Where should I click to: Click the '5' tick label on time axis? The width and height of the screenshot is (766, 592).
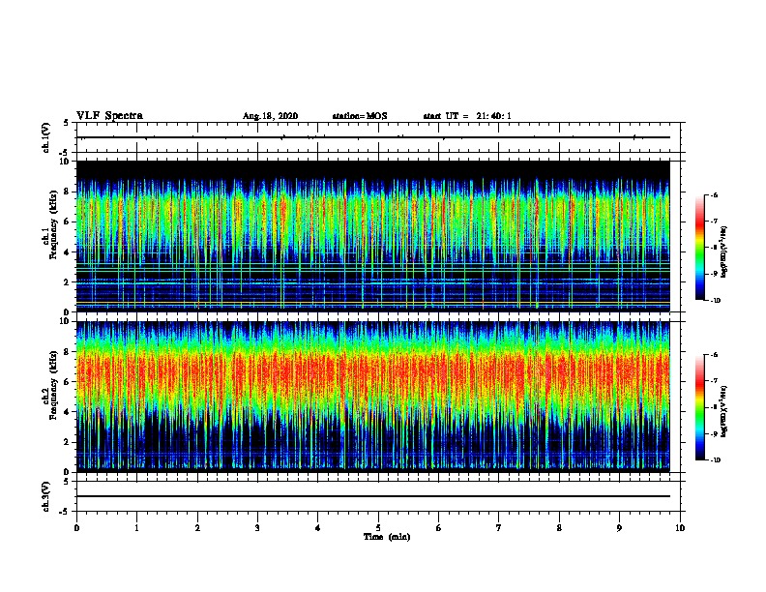pyautogui.click(x=378, y=528)
